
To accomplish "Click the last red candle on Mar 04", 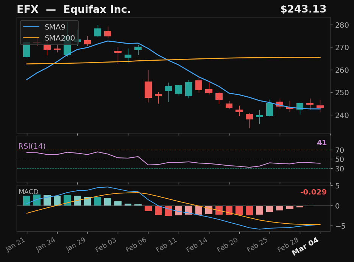I will tap(320, 107).
